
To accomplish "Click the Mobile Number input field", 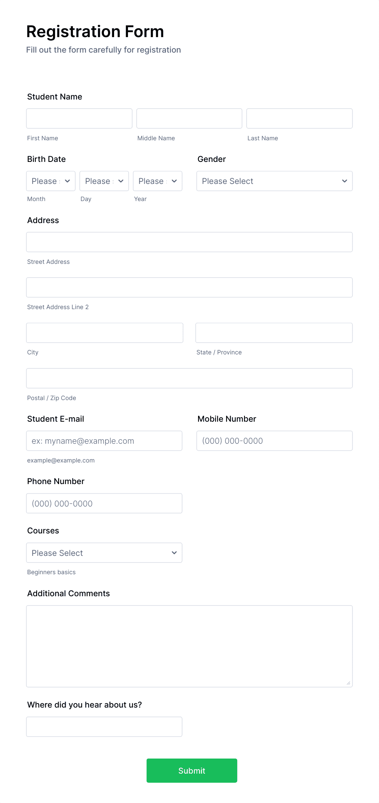I will click(x=274, y=440).
